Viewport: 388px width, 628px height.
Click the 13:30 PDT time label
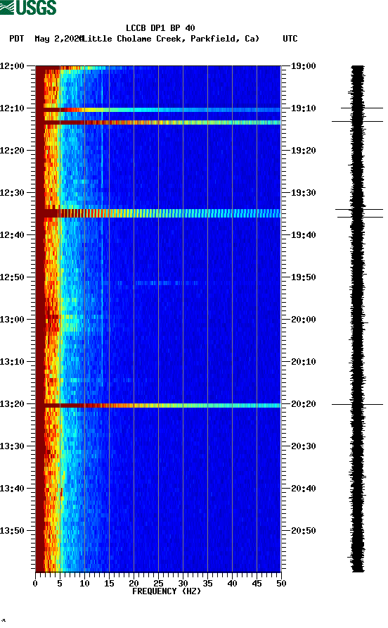[12, 446]
